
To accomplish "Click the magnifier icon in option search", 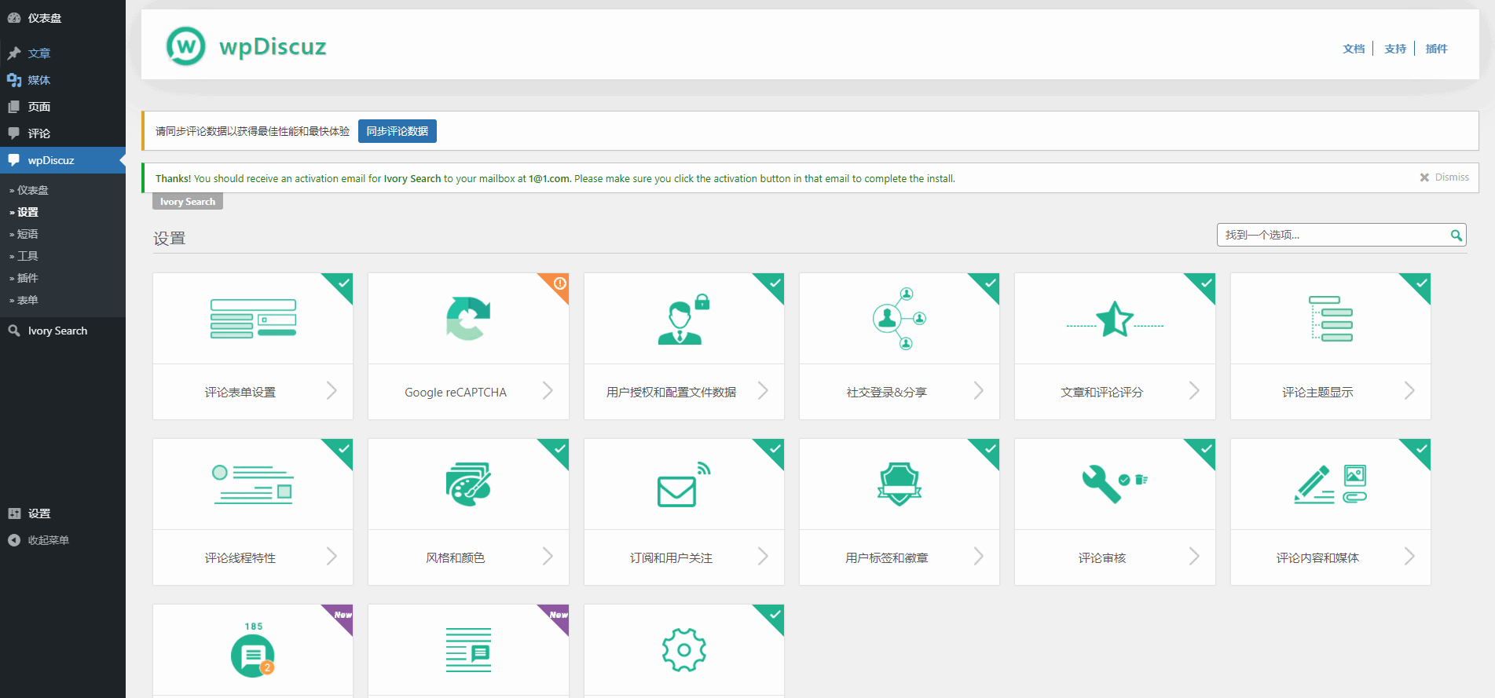I will tap(1456, 235).
